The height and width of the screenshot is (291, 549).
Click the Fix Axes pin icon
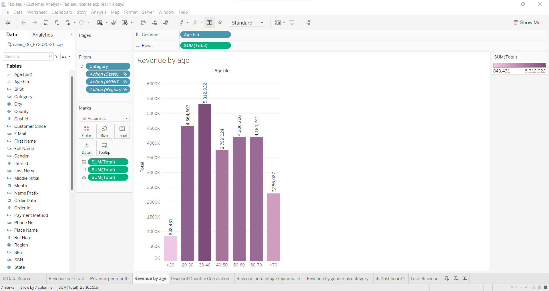click(220, 23)
